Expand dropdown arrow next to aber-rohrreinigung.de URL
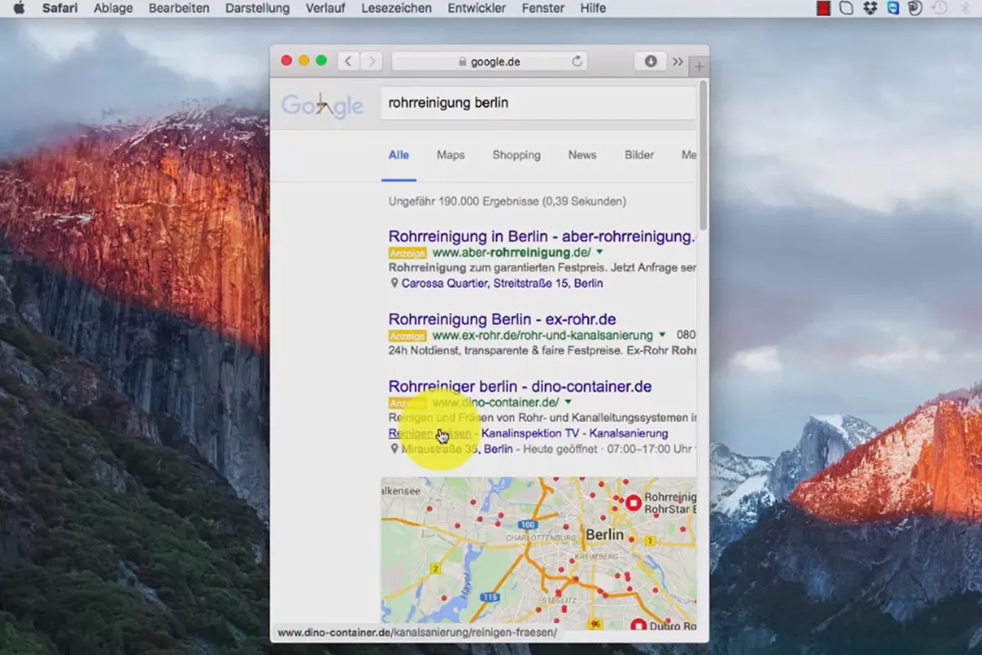The width and height of the screenshot is (982, 655). [x=600, y=252]
